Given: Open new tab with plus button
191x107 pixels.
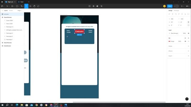Looking at the screenshot, I should (x=29, y=2).
